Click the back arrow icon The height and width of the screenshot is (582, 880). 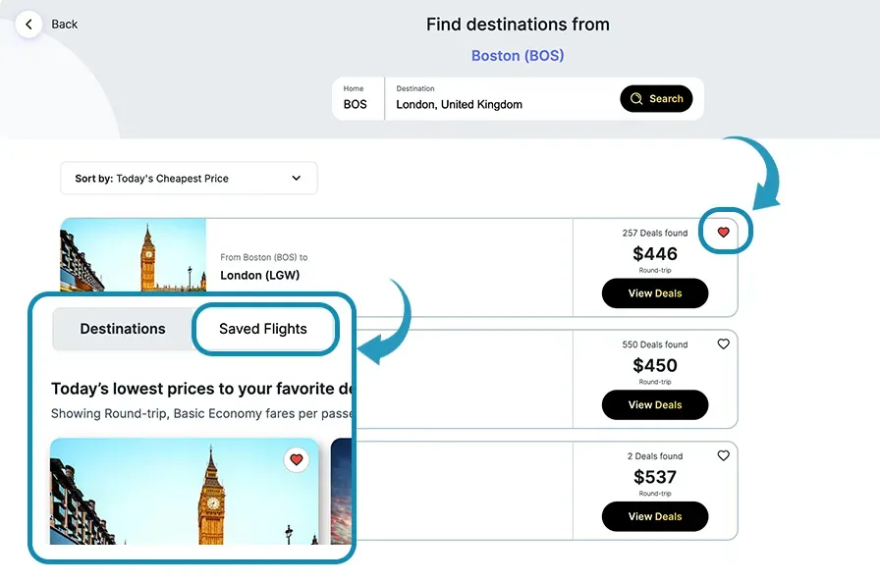[28, 24]
